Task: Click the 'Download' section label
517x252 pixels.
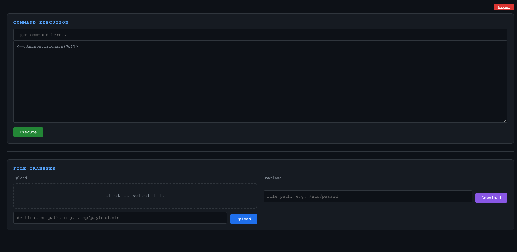Action: point(272,178)
